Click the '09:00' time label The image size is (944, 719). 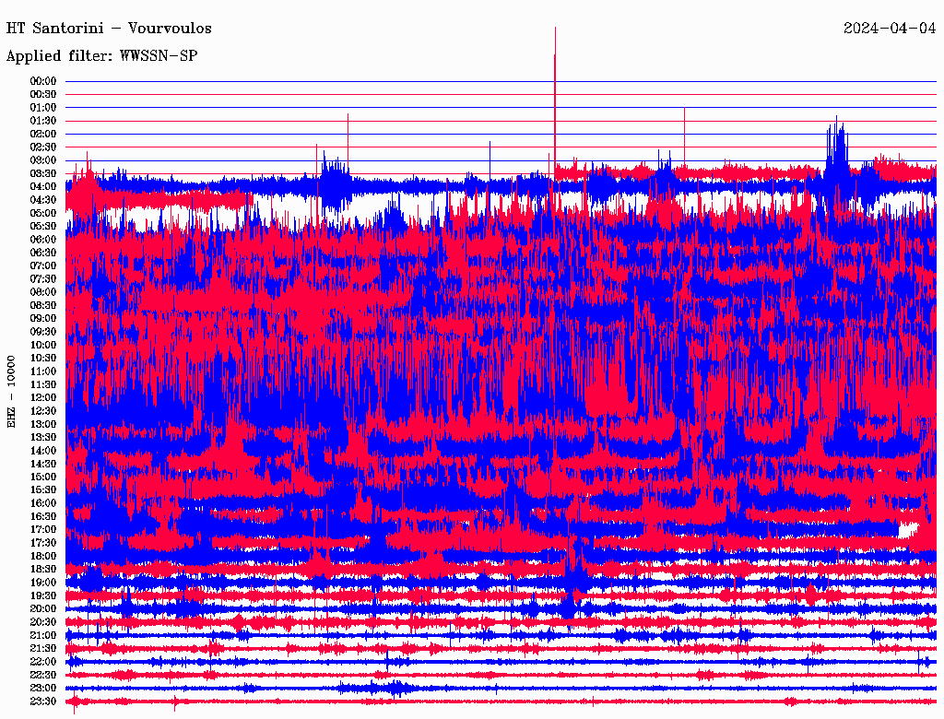point(43,319)
